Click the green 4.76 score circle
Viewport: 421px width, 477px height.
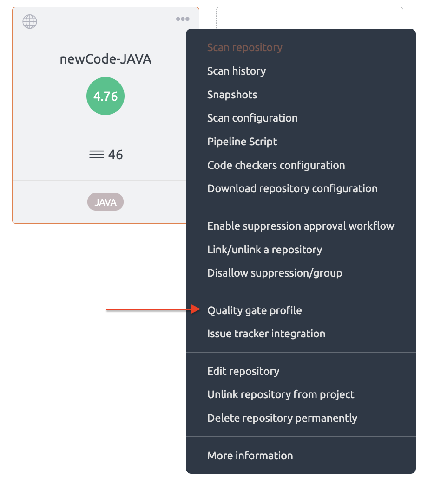(105, 96)
